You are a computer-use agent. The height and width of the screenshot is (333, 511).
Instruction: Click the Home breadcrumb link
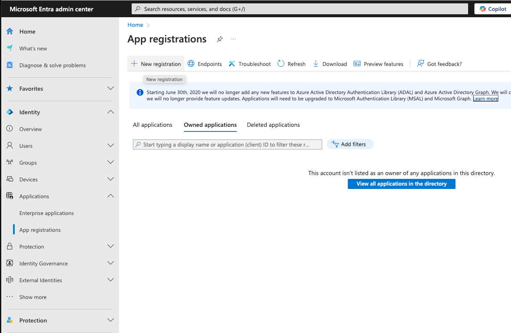(135, 25)
